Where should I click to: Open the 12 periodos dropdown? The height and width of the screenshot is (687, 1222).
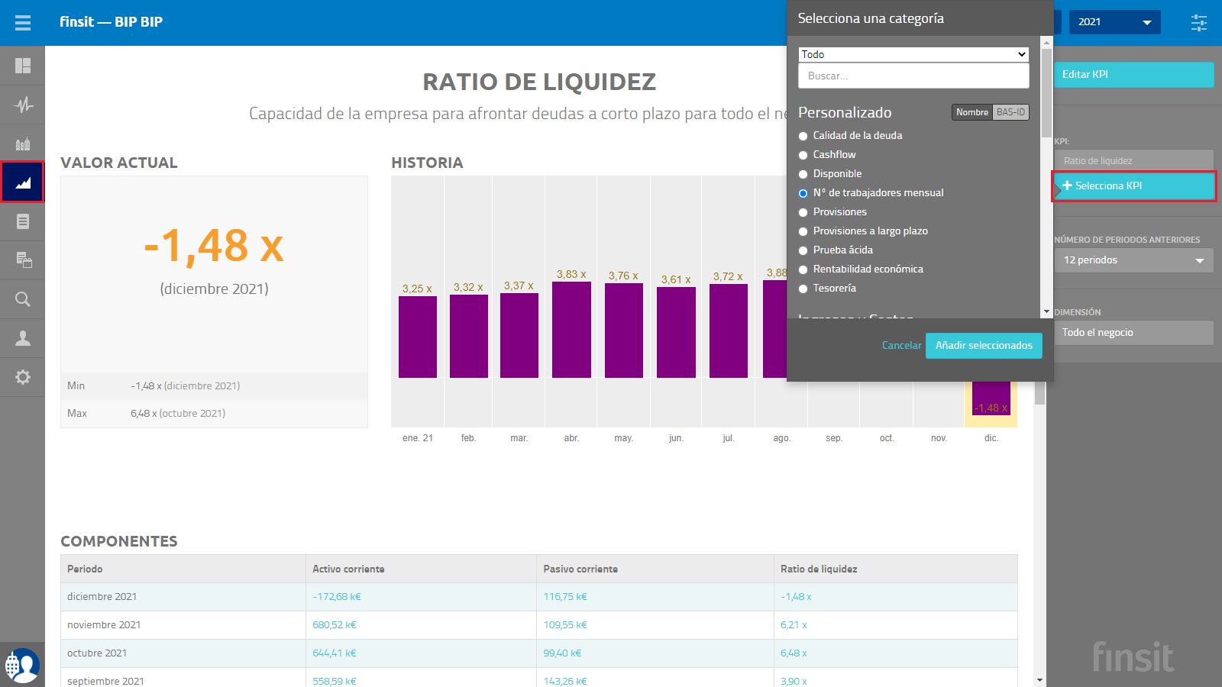[1134, 260]
